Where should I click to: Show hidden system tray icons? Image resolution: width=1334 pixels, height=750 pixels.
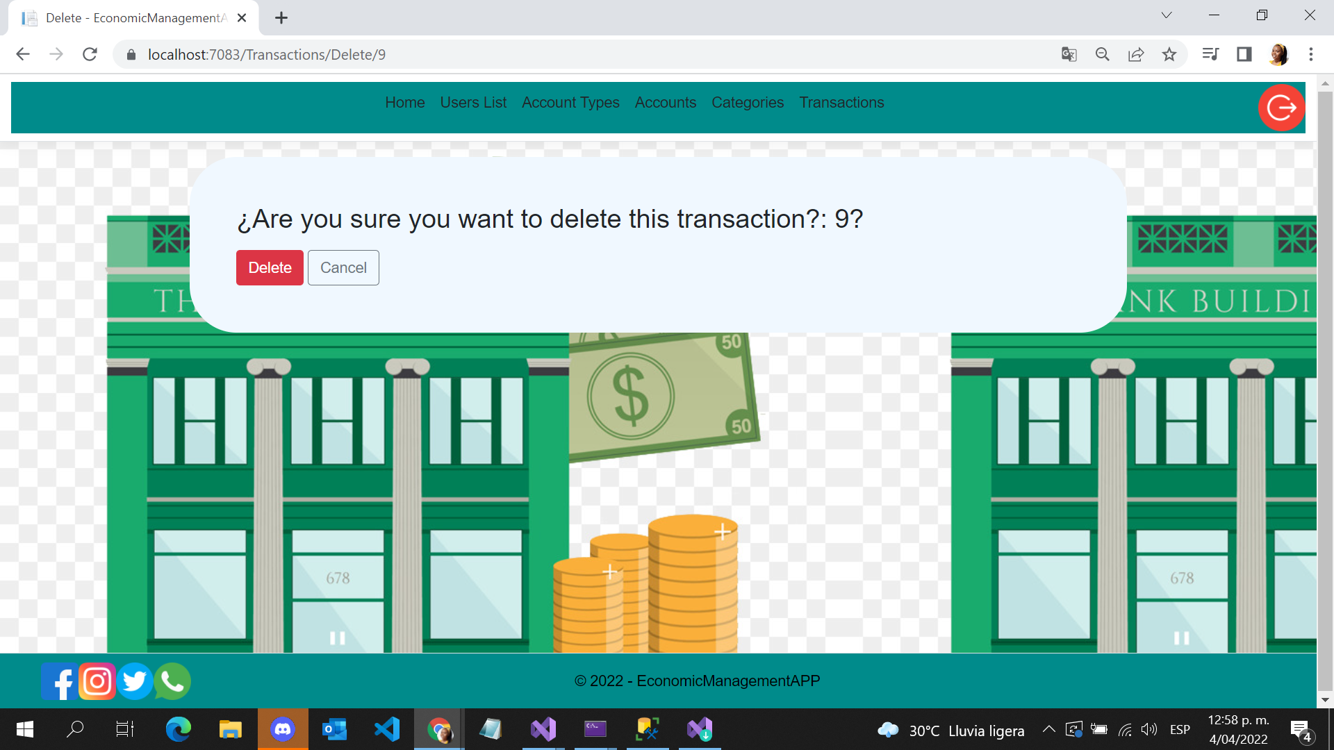point(1049,729)
